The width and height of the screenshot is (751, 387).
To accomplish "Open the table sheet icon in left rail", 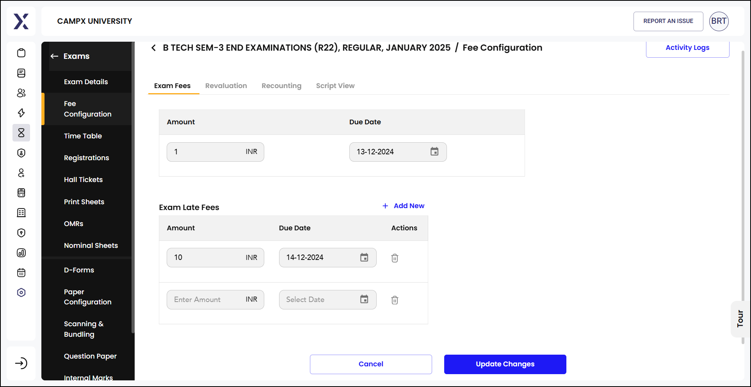I will point(21,212).
